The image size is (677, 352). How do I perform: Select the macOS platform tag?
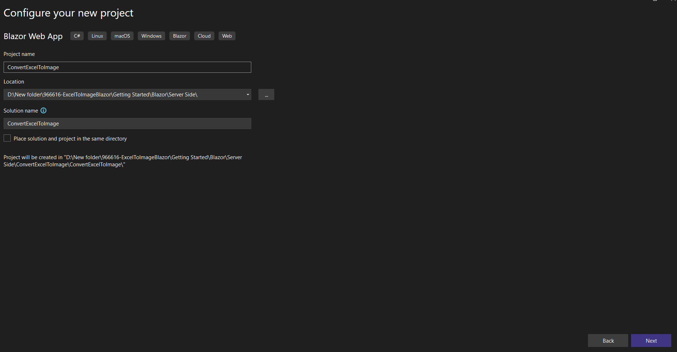tap(122, 36)
